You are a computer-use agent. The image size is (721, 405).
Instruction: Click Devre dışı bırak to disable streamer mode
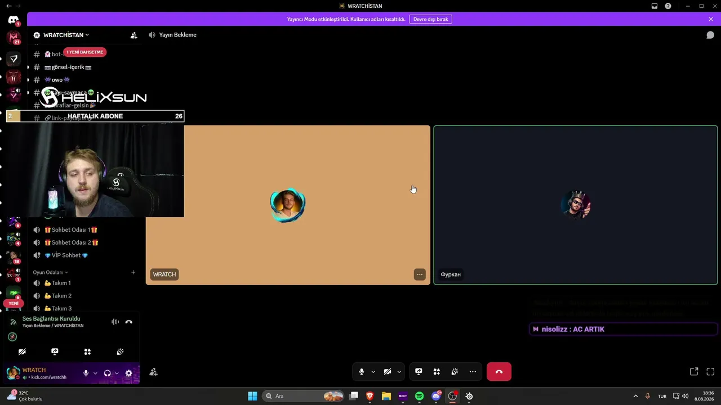tap(430, 19)
